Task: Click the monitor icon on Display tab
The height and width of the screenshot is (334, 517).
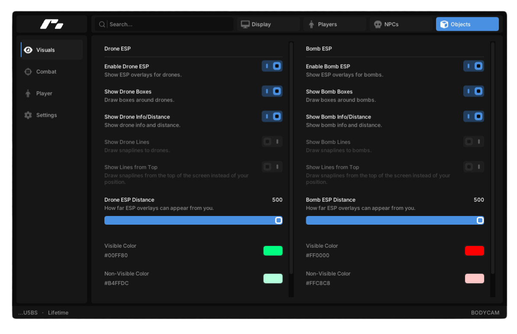Action: coord(245,24)
